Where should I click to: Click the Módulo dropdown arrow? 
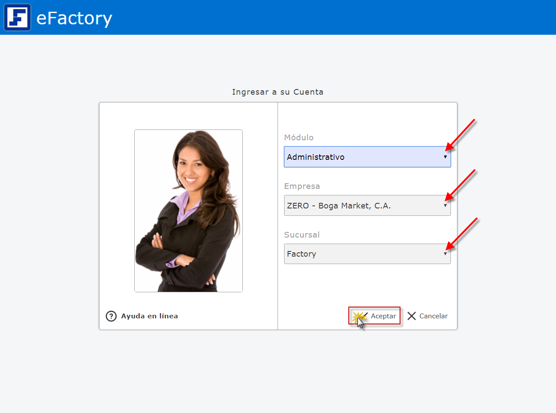pyautogui.click(x=445, y=157)
